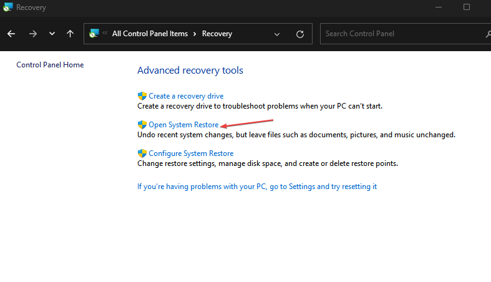Viewport: 491px width, 282px height.
Task: Minimize the Recovery window
Action: coord(439,7)
